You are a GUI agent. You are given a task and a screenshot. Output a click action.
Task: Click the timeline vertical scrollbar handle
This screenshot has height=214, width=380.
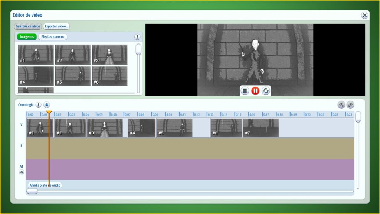358,117
